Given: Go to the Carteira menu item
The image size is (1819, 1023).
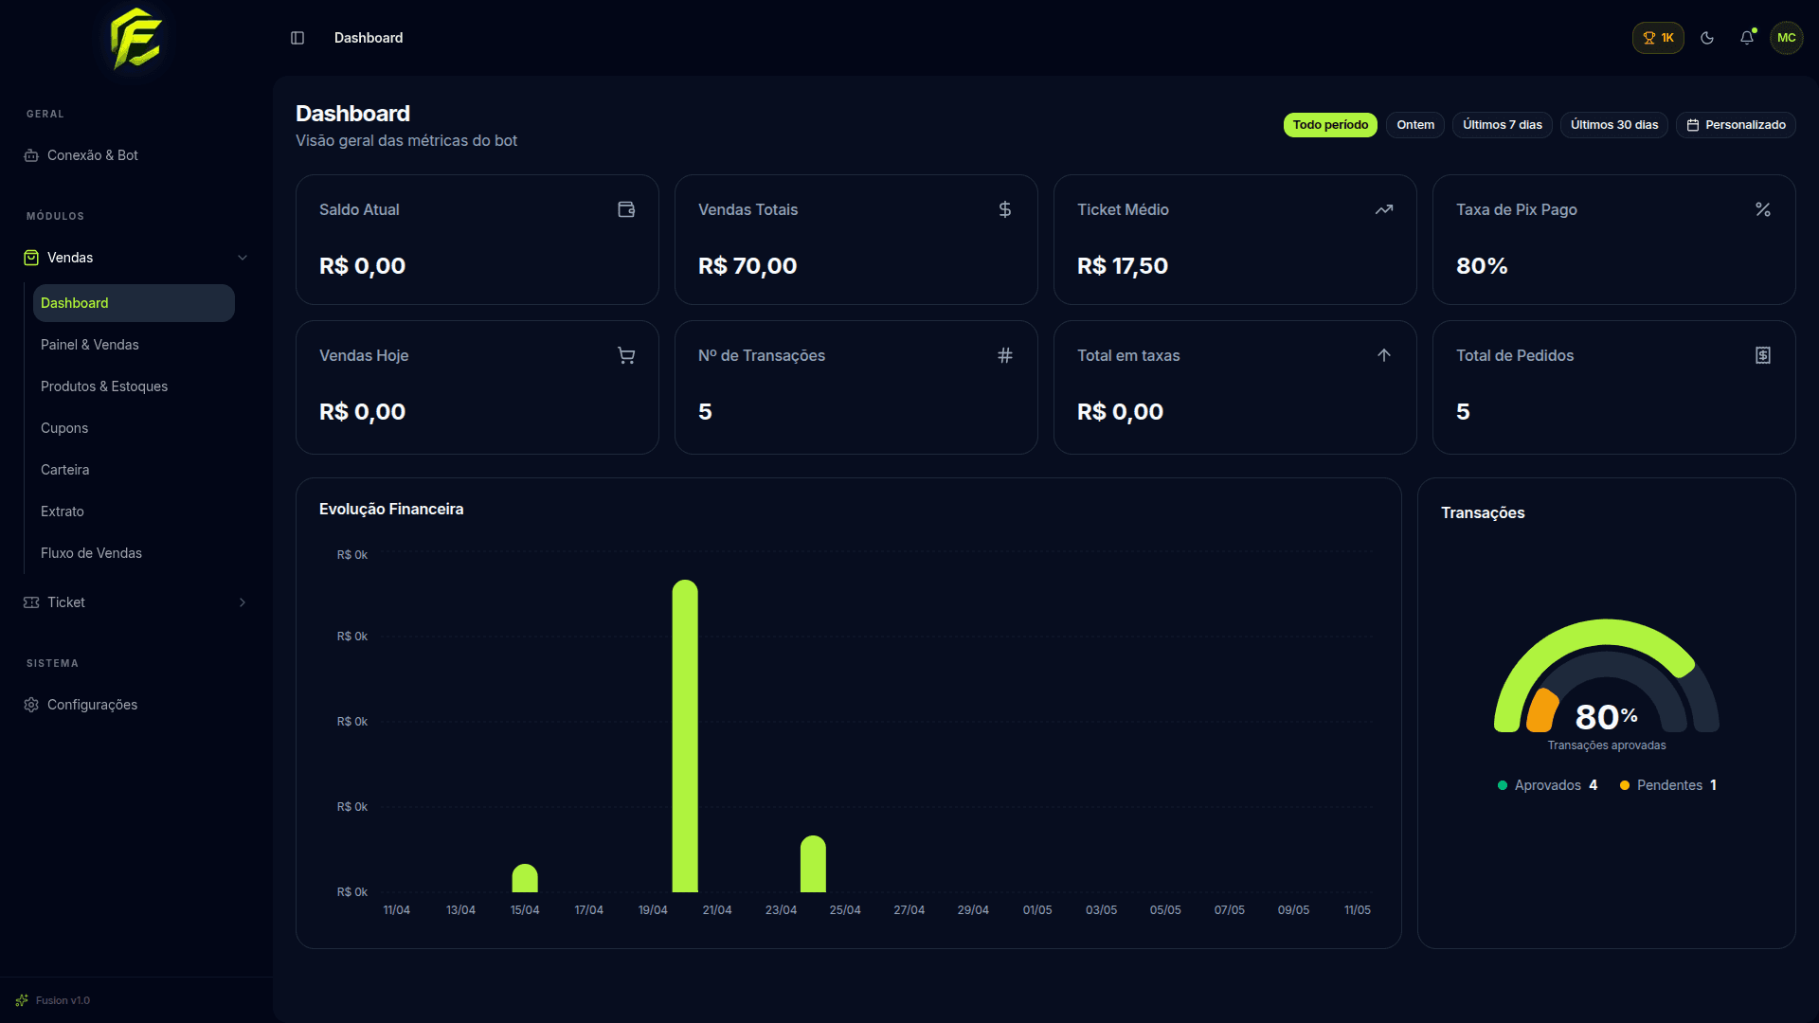Looking at the screenshot, I should pos(65,470).
